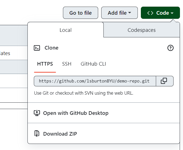The image size is (183, 150).
Task: Collapse the green Code dropdown
Action: click(x=160, y=13)
